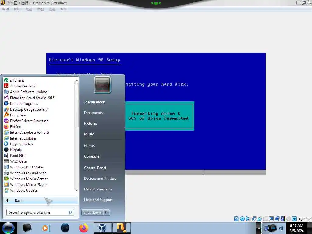
Task: Launch Internet Explorer (64-bit)
Action: (x=27, y=132)
